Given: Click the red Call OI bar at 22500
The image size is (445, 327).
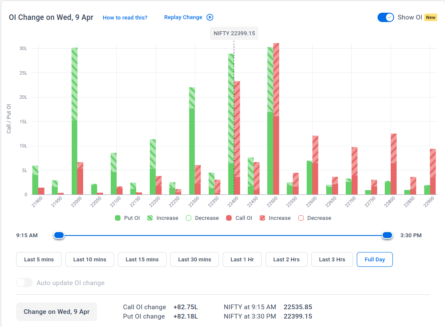Looking at the screenshot, I should (x=276, y=119).
